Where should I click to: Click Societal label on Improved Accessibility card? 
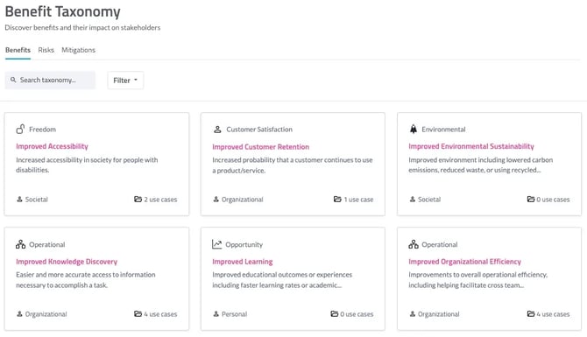pyautogui.click(x=36, y=200)
